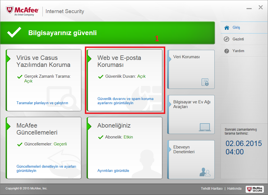Click the Veri Koruması lock document icon
The width and height of the screenshot is (268, 195).
click(205, 82)
